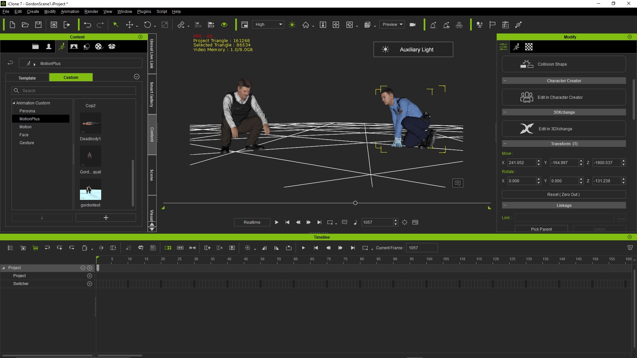
Task: Open a project with the folder icon
Action: (25, 25)
